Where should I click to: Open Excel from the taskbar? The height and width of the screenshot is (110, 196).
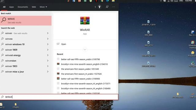point(85,1)
